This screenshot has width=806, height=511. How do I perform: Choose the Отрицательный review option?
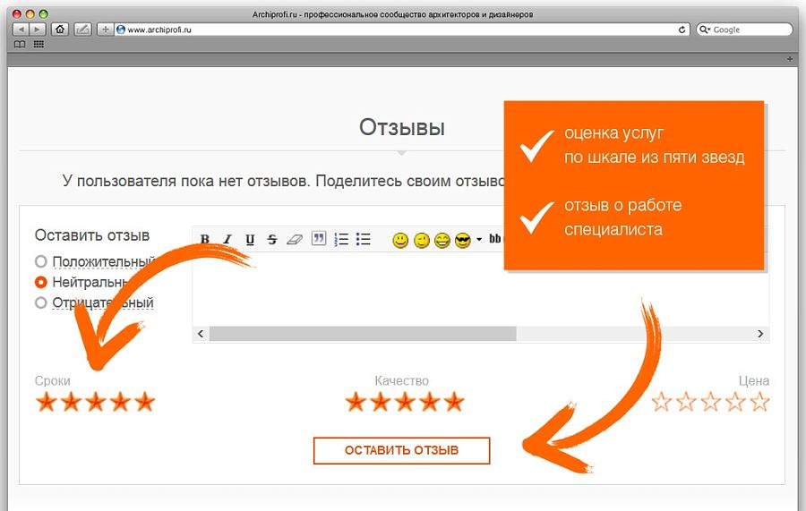click(x=41, y=302)
